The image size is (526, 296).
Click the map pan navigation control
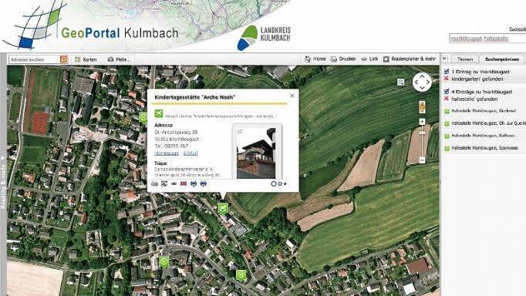422,82
